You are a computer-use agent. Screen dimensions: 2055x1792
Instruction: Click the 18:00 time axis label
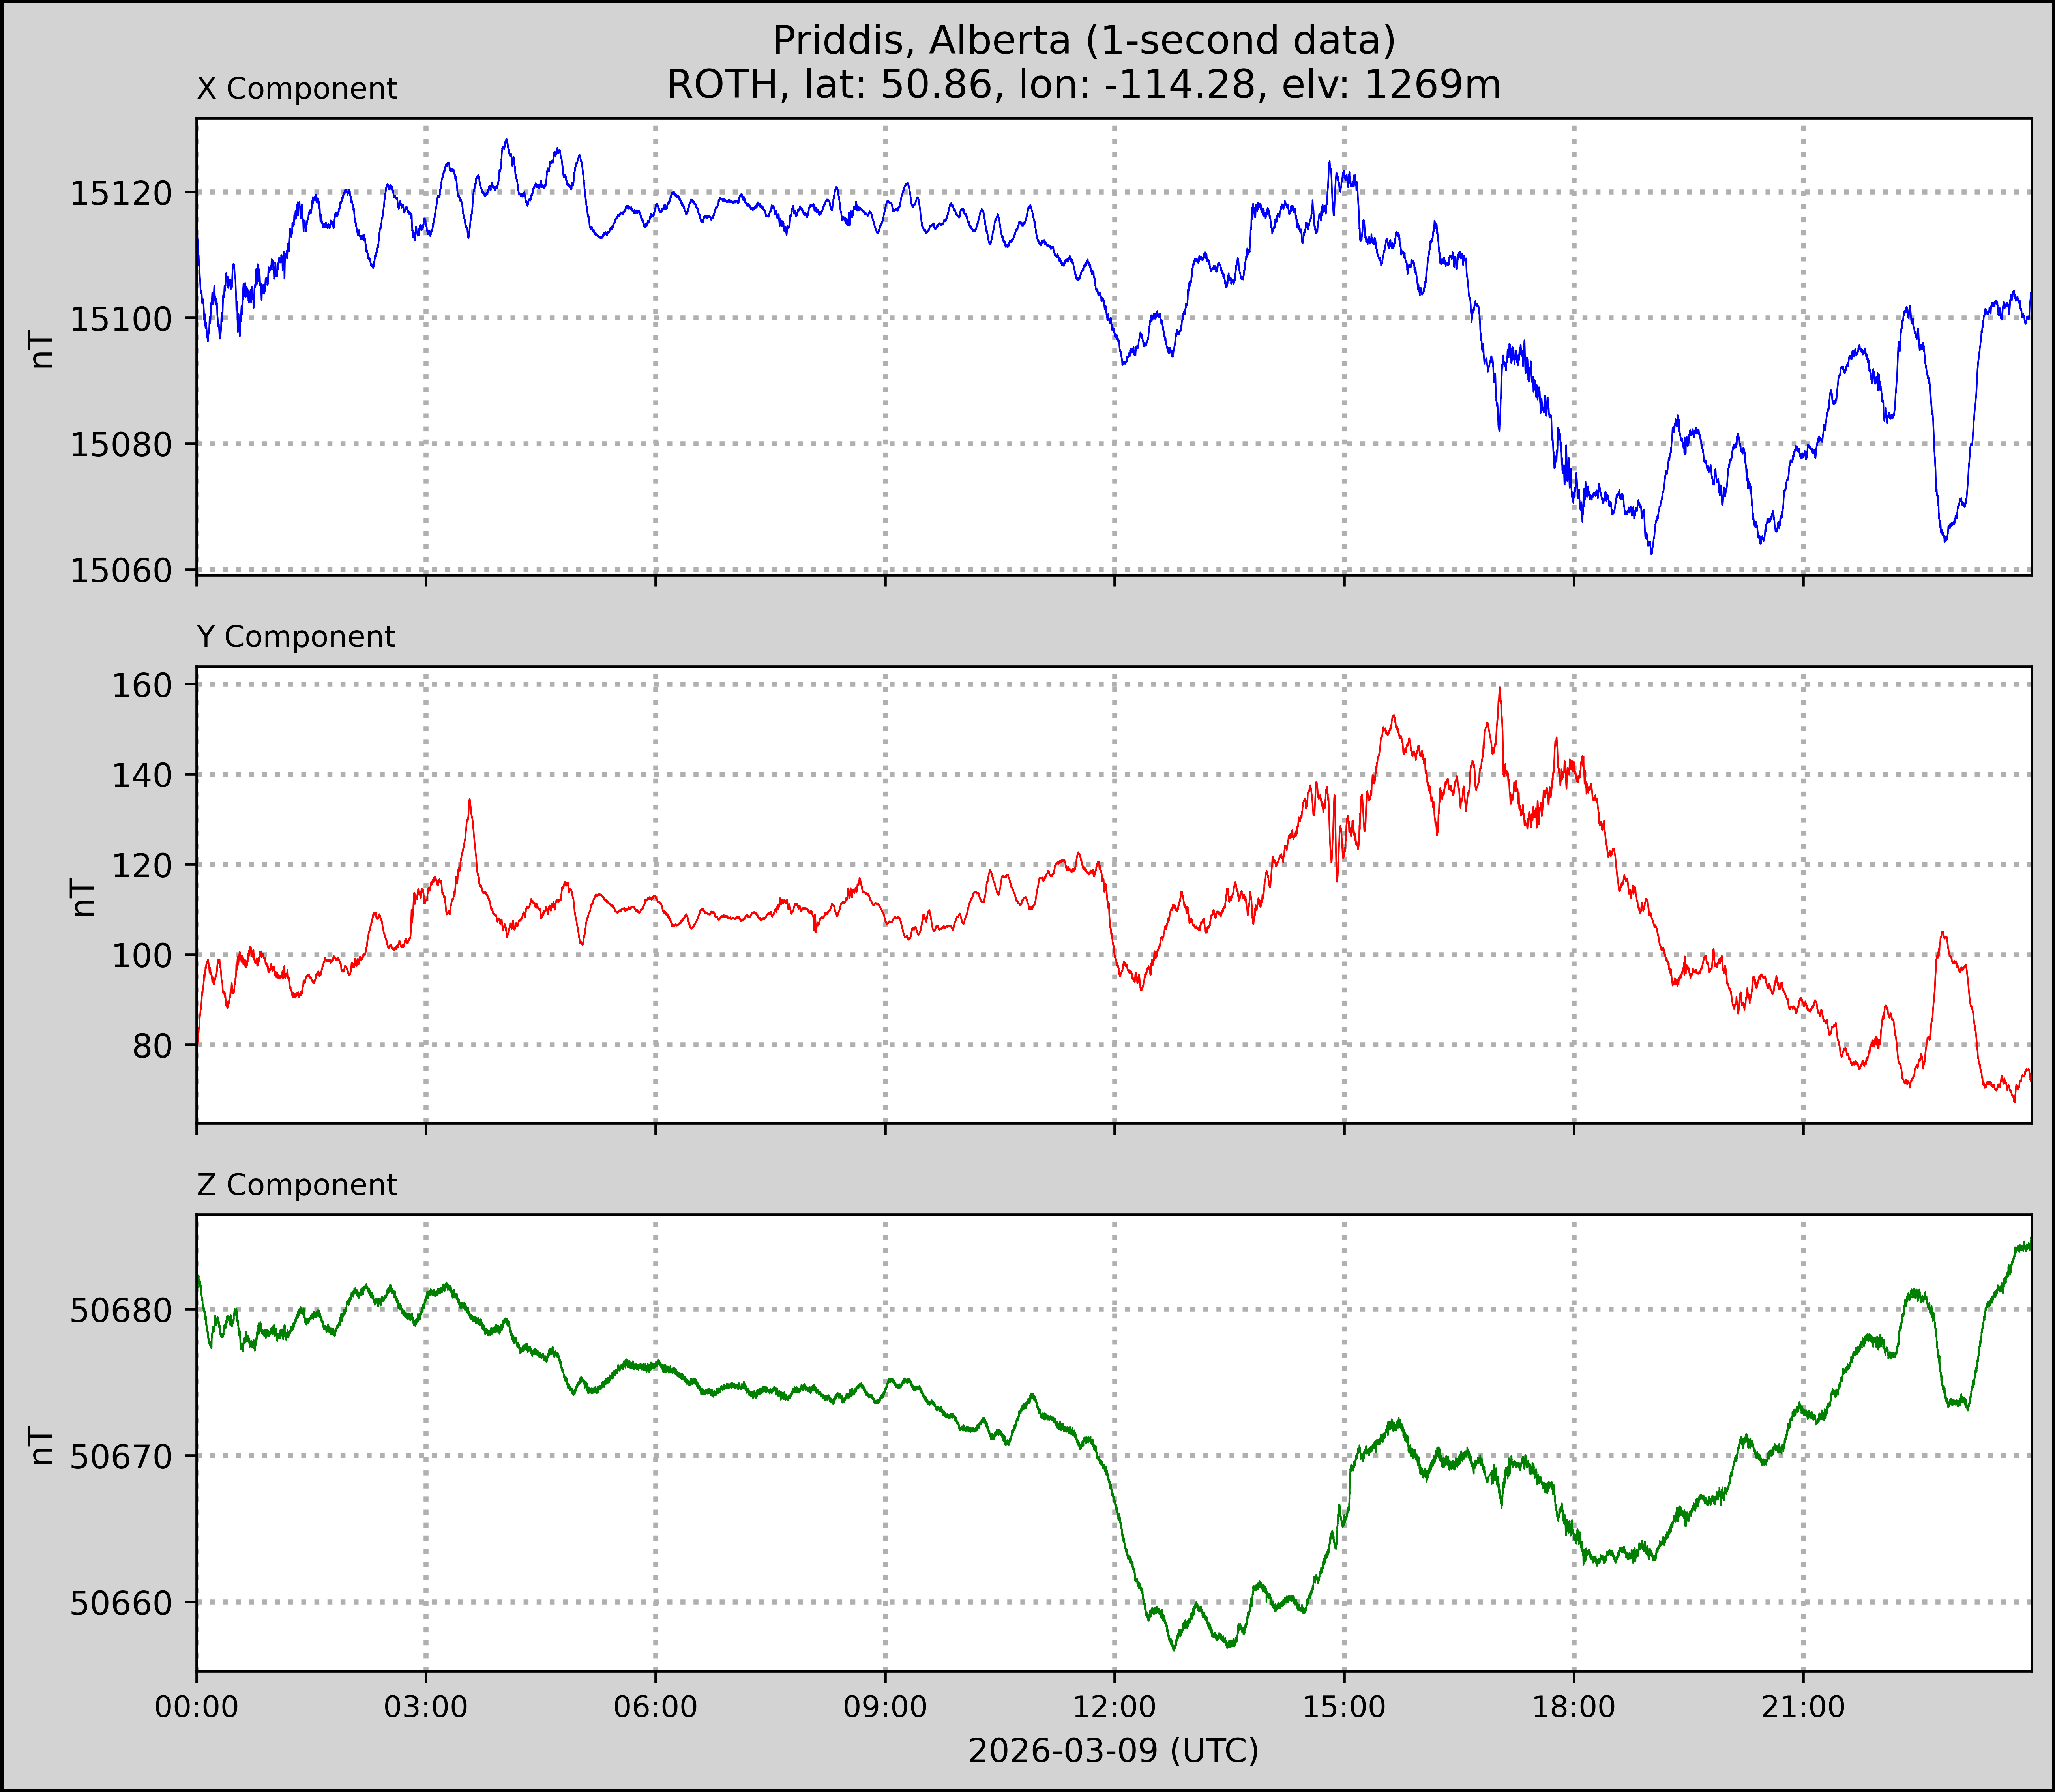(x=1574, y=1707)
